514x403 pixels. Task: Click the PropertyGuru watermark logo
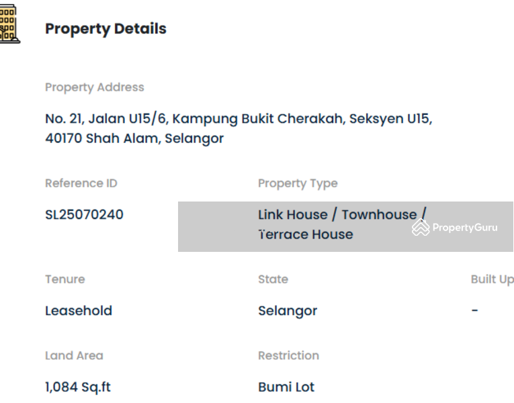pyautogui.click(x=455, y=228)
